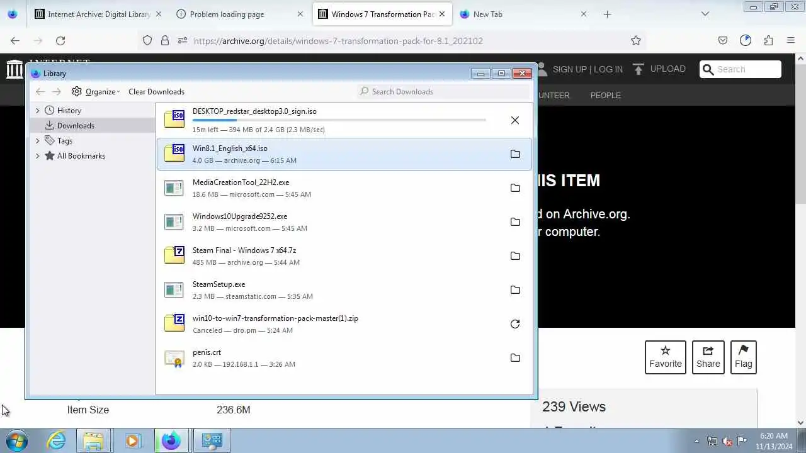Expand the All Bookmarks tree node

tap(37, 156)
